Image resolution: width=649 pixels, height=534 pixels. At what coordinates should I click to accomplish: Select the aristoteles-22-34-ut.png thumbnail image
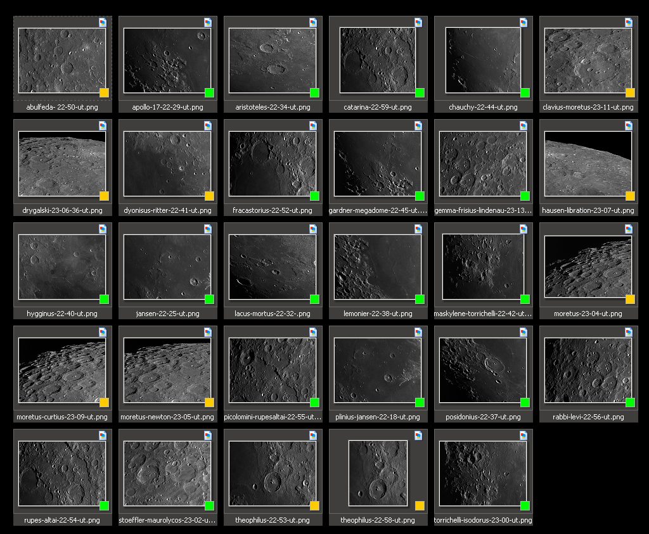(x=273, y=60)
